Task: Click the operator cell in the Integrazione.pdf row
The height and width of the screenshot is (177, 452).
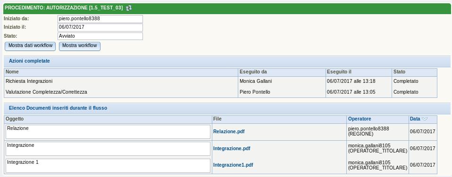Action: 377,148
